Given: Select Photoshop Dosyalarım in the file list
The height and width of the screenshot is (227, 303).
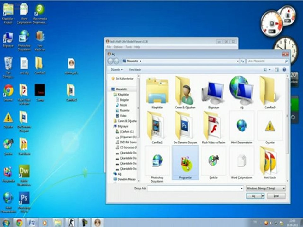Looking at the screenshot, I should coord(157,164).
